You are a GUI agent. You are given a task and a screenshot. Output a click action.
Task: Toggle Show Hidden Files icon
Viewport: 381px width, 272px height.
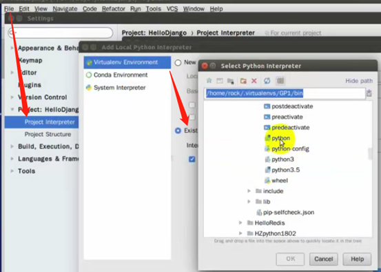pos(280,81)
